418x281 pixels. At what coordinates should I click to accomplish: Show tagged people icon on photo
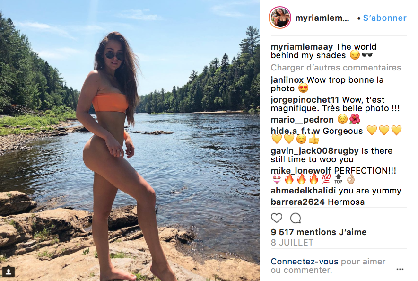pyautogui.click(x=8, y=272)
